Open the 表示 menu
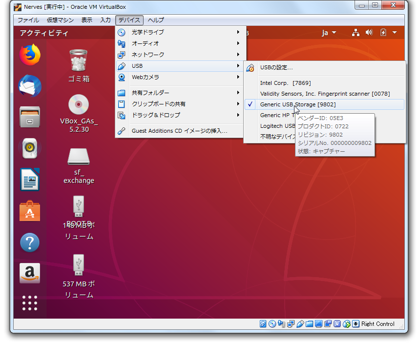Screen dimensions: 418x343 click(x=86, y=20)
